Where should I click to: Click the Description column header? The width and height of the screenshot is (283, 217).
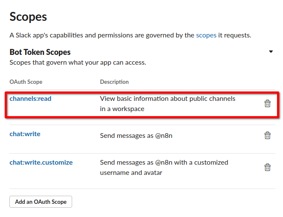114,82
